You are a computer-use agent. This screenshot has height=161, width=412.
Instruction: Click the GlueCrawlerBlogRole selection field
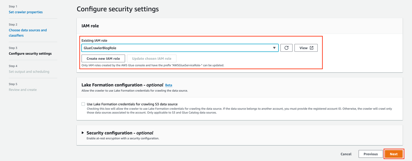point(176,48)
